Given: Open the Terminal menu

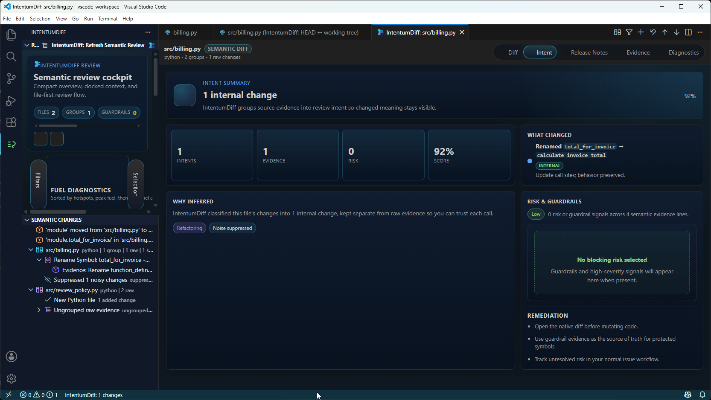Looking at the screenshot, I should 108,19.
